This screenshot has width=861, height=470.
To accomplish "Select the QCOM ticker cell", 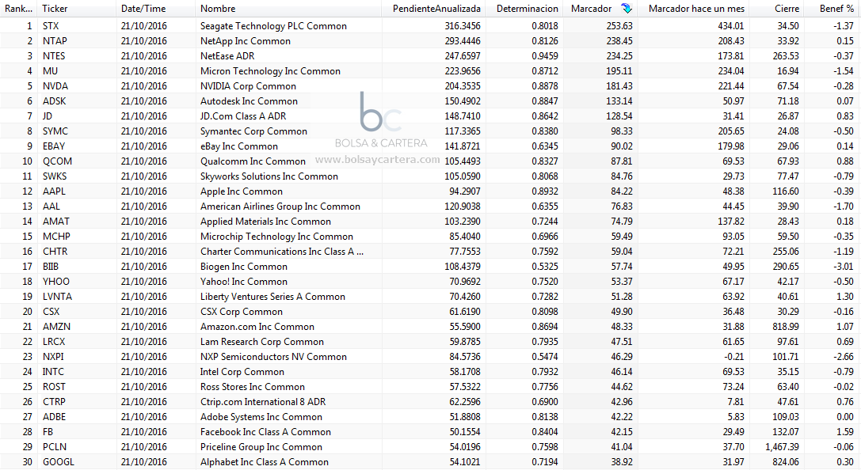I will [x=57, y=161].
